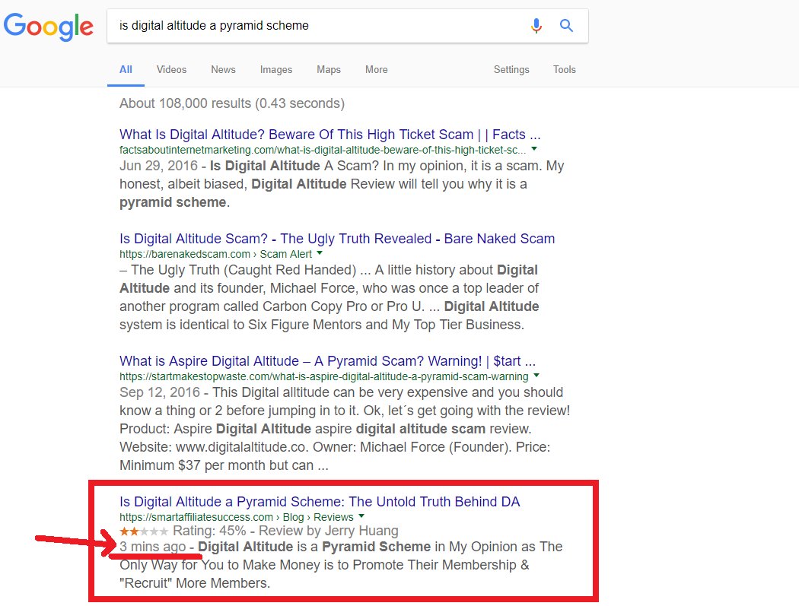
Task: Click the 'Jun 29, 2016' date text
Action: pos(158,166)
